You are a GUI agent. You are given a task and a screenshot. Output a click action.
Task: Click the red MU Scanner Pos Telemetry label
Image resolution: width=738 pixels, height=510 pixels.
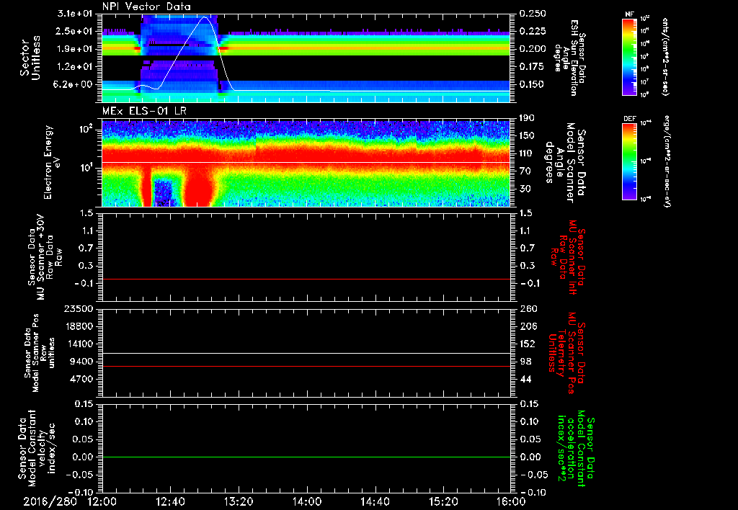(x=566, y=353)
